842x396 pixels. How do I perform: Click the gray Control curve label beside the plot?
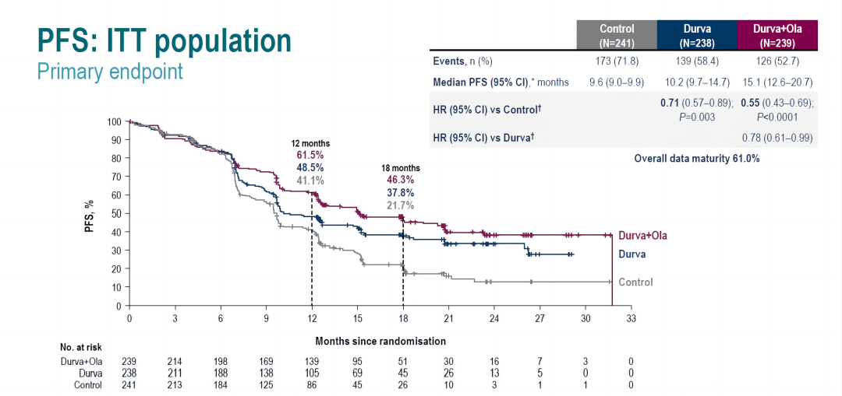(x=635, y=282)
